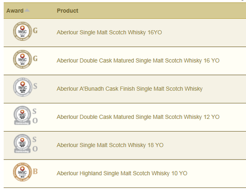Click the S letter beside the A'Bunadh medal
This screenshot has width=246, height=192.
[x=35, y=86]
